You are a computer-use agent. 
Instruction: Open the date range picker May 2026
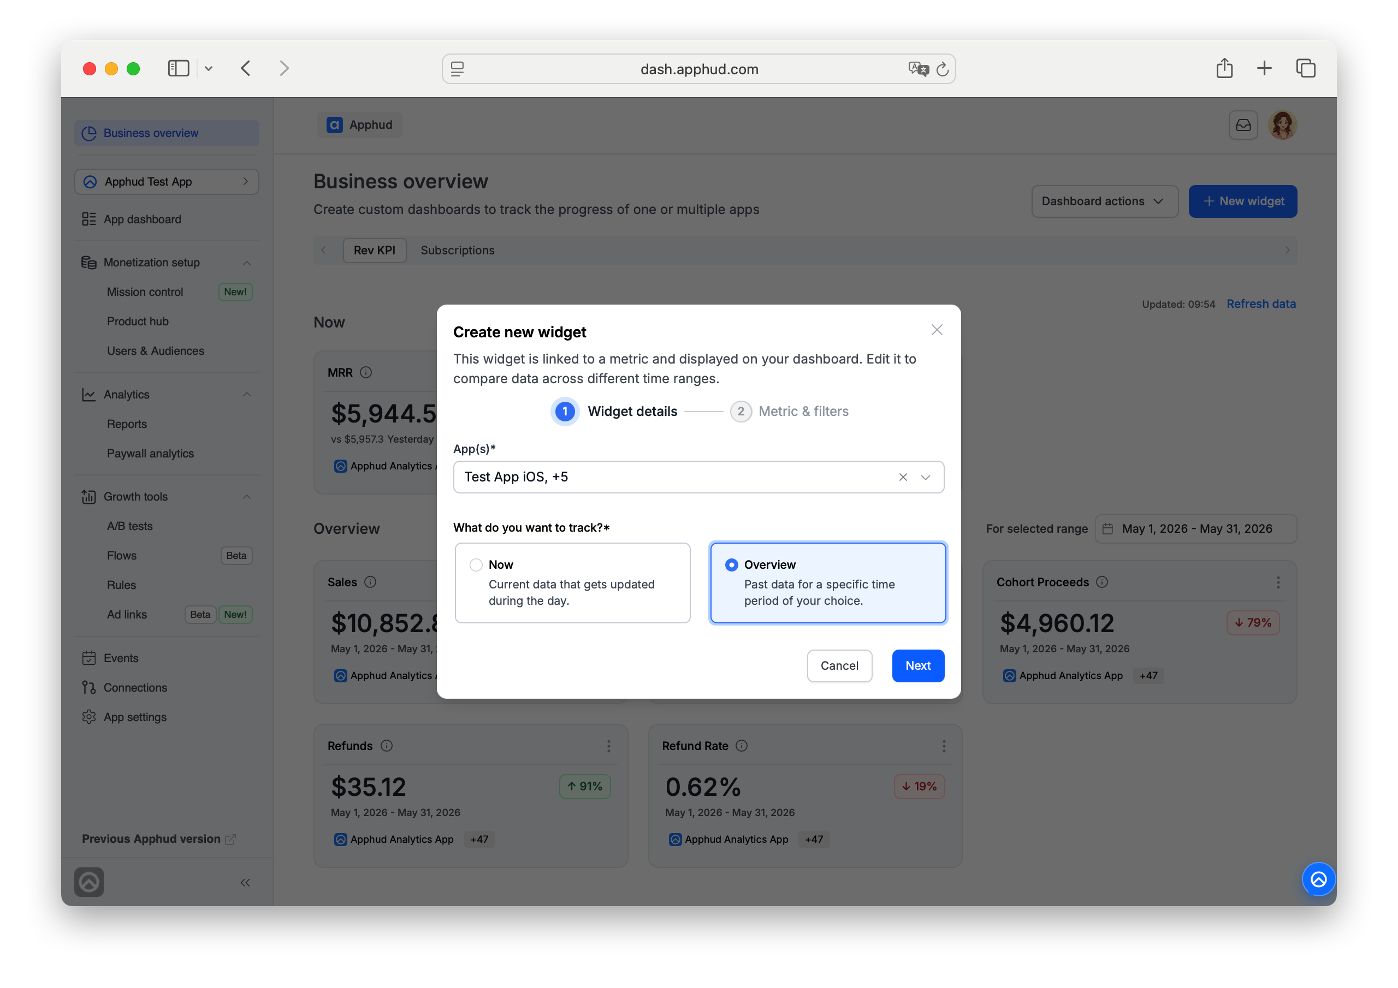1196,528
